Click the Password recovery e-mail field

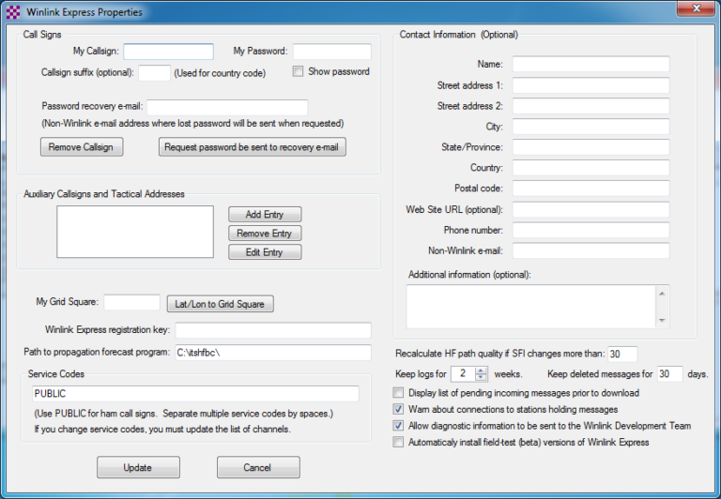click(227, 107)
